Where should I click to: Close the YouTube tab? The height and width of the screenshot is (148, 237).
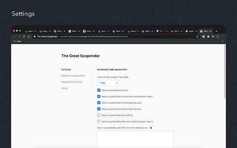pyautogui.click(x=181, y=31)
